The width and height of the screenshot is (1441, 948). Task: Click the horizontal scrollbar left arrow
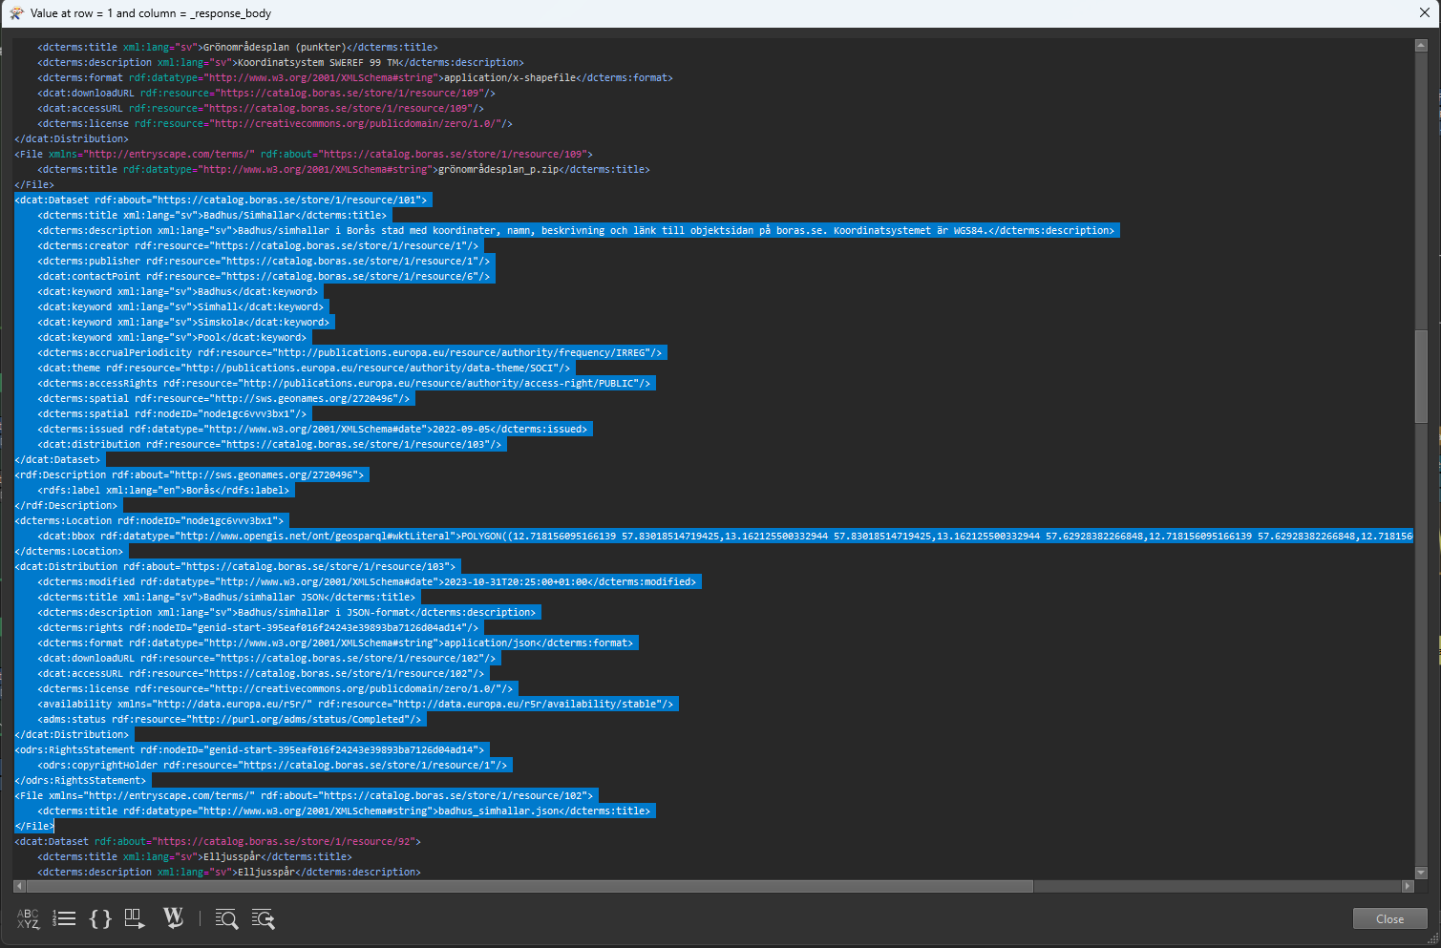point(20,887)
